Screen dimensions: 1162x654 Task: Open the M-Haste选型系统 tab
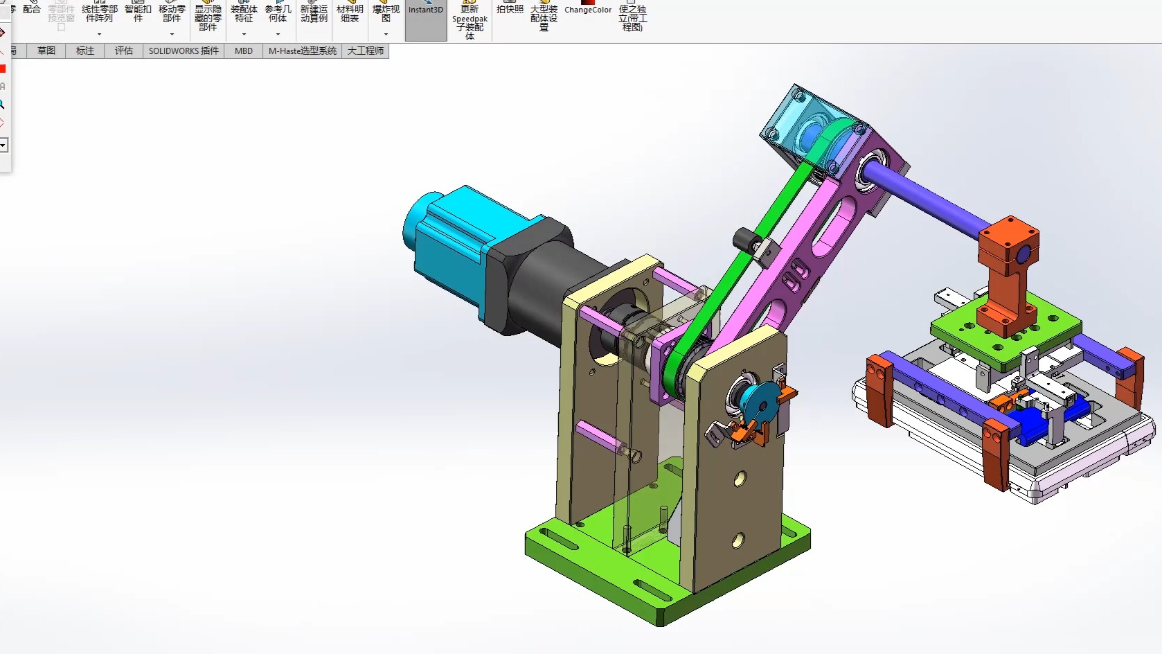point(303,51)
